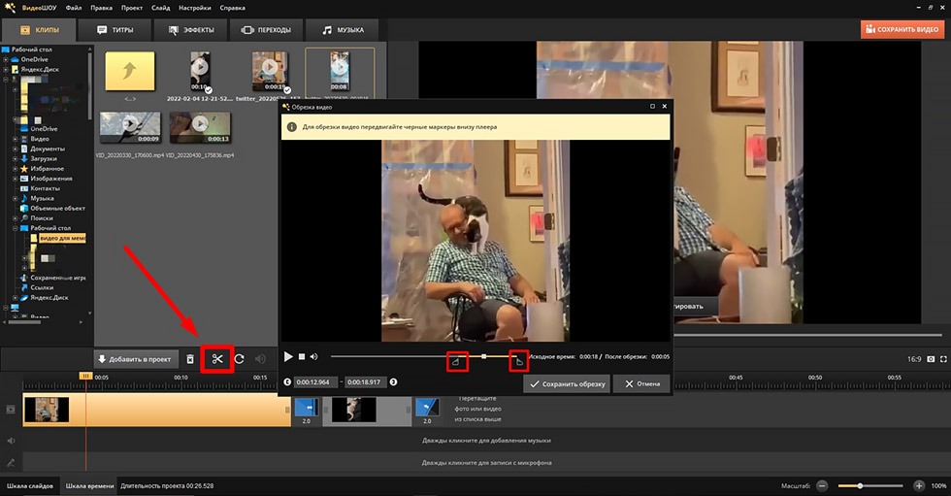
Task: Expand the Документы folder node
Action: [x=16, y=149]
